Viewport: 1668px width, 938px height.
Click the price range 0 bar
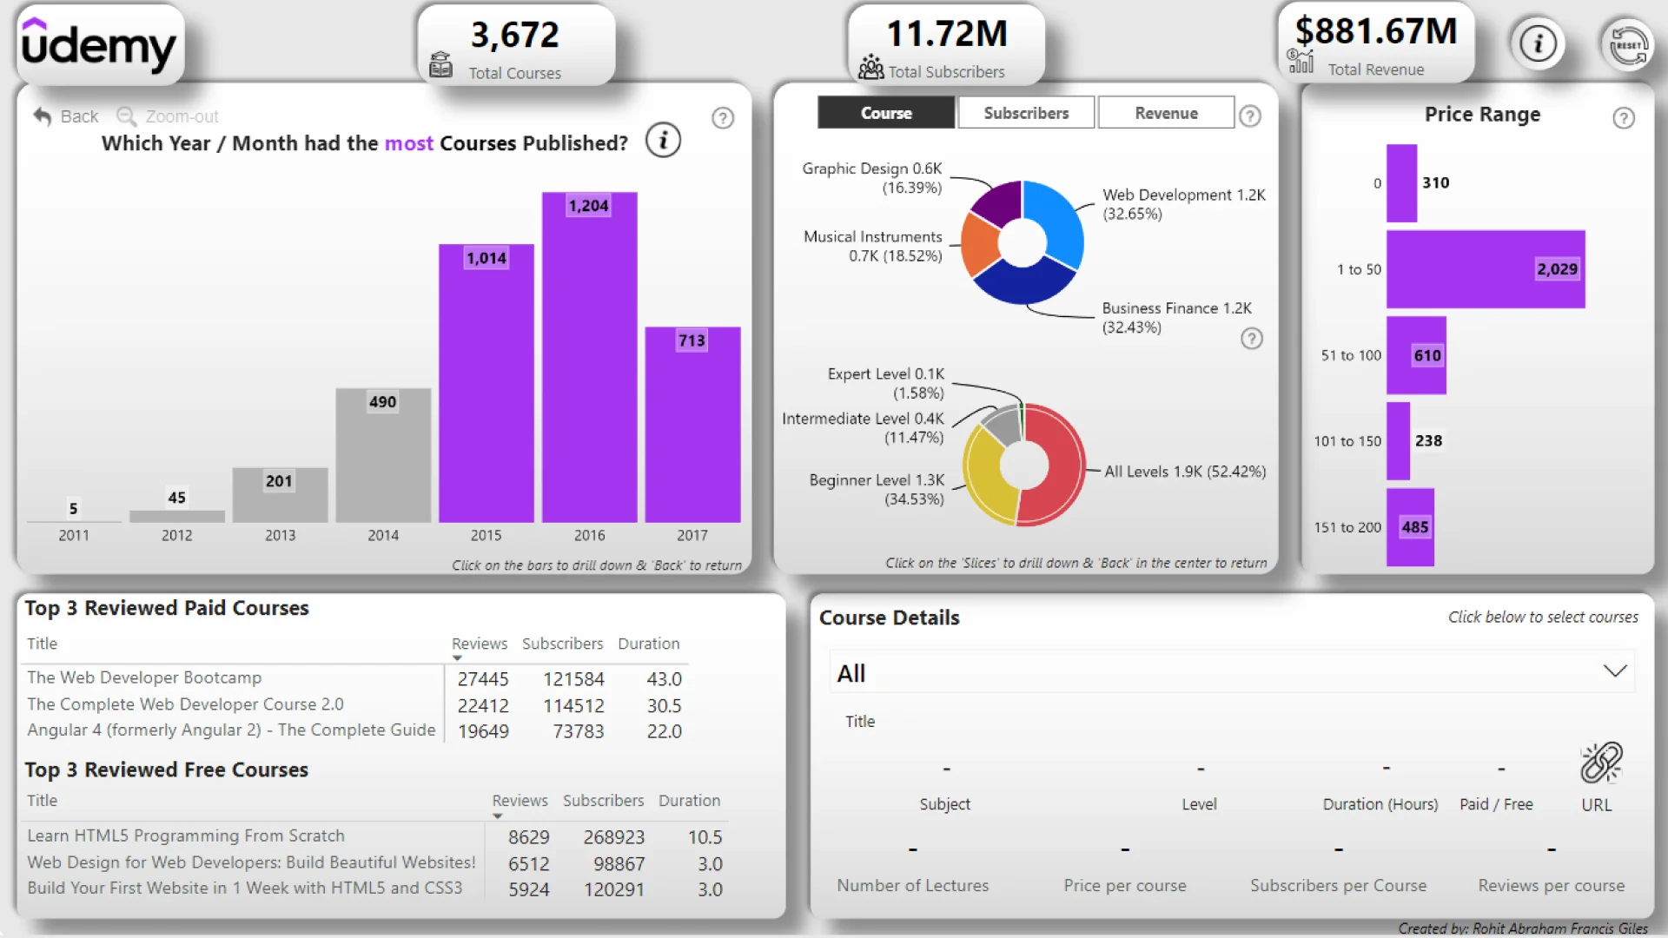pyautogui.click(x=1401, y=183)
